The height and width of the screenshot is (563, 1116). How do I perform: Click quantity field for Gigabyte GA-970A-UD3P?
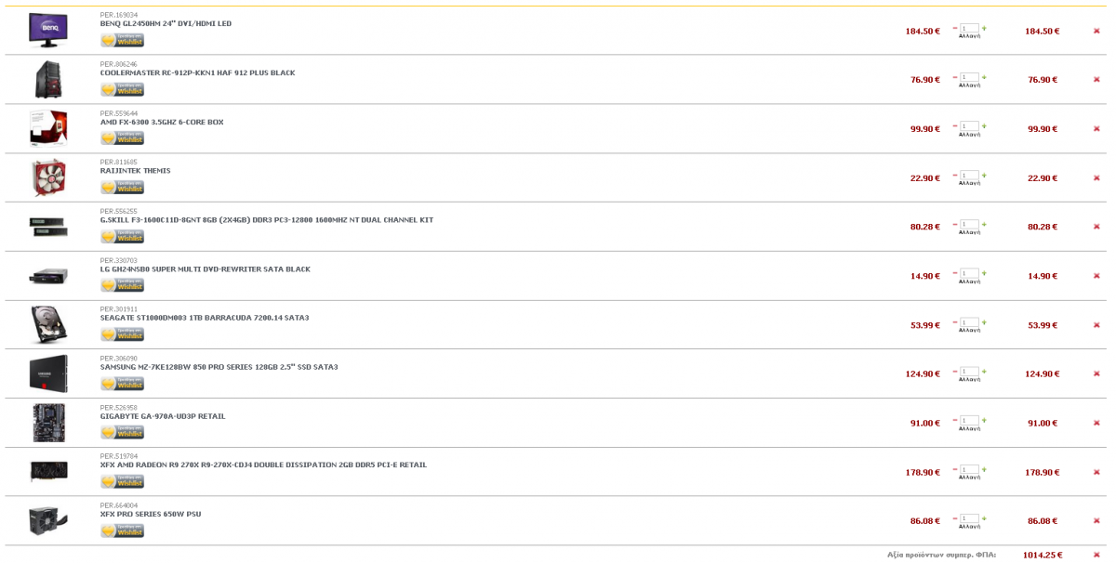click(969, 420)
